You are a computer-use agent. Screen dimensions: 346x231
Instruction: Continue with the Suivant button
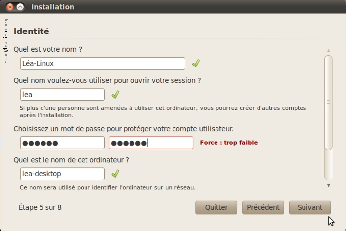point(310,207)
